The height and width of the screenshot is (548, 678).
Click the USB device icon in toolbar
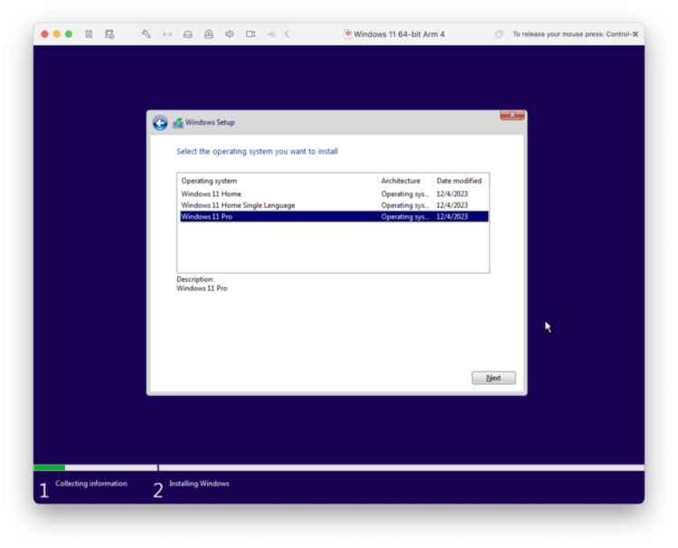click(271, 34)
